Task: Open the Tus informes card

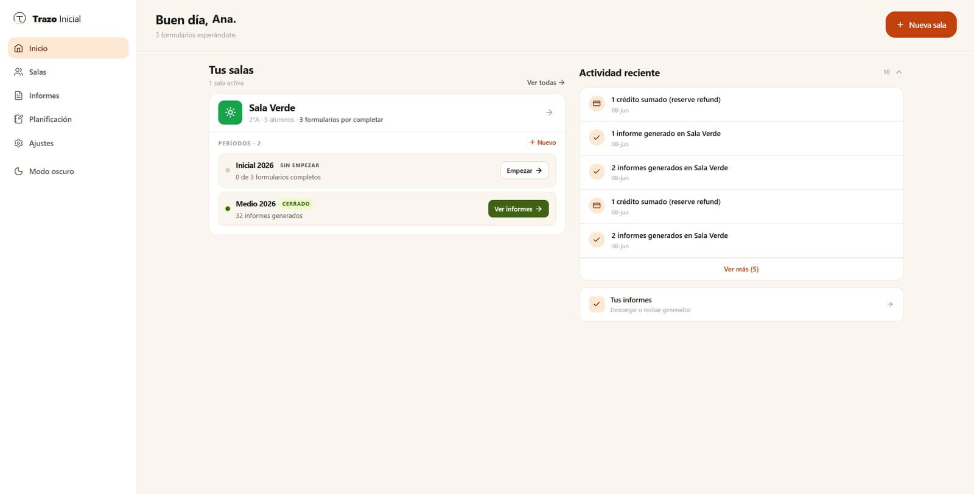Action: [x=741, y=304]
